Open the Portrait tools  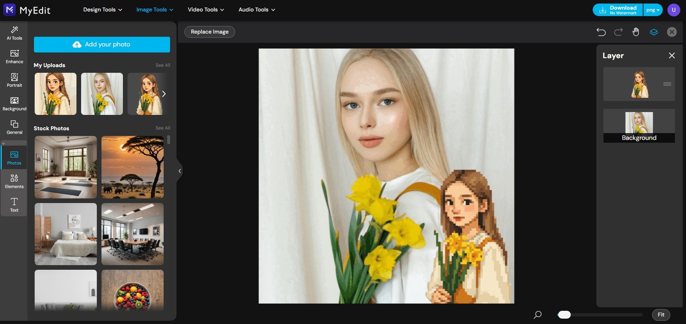[x=14, y=80]
